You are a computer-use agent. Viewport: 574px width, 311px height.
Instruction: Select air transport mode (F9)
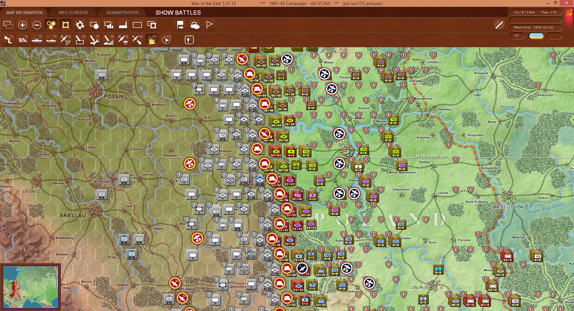[x=123, y=40]
